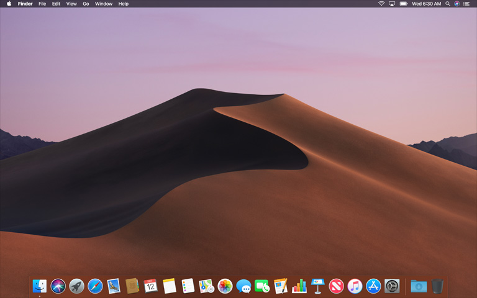Open System Preferences gear icon
This screenshot has width=477, height=298.
tap(392, 286)
